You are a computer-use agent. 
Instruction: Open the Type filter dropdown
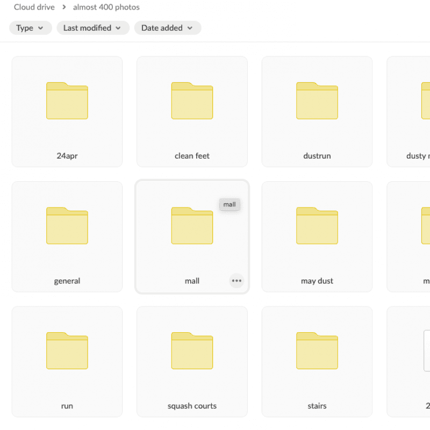30,27
